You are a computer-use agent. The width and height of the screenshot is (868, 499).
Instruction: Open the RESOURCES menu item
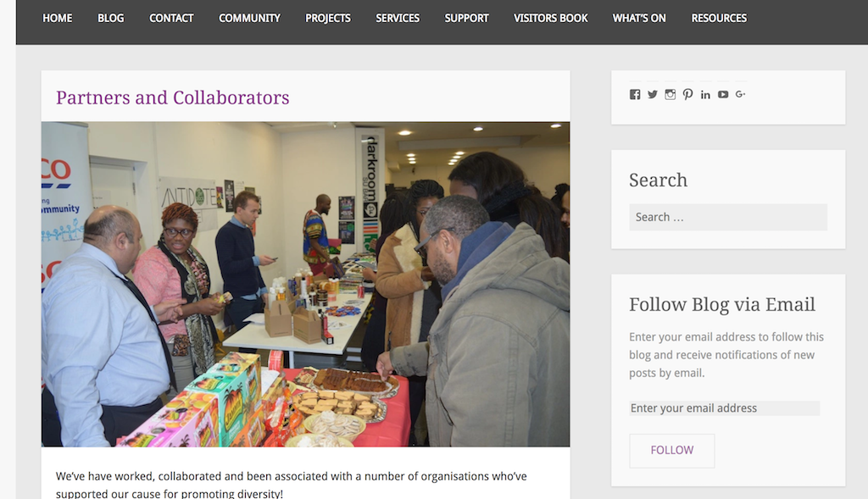(x=719, y=19)
